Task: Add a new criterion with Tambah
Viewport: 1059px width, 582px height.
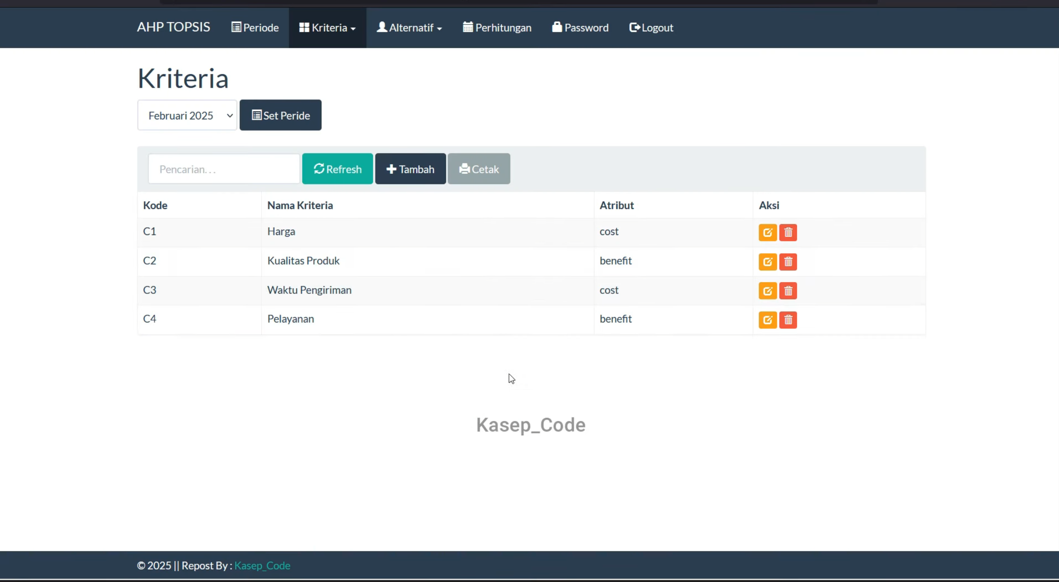Action: click(410, 169)
